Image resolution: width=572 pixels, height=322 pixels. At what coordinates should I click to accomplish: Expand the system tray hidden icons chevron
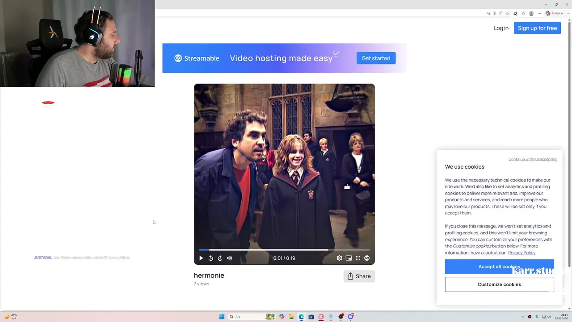tap(522, 317)
